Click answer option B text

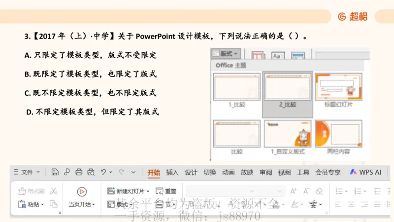coord(91,74)
